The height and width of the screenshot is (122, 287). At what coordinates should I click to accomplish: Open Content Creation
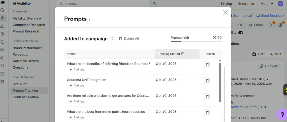[26, 97]
